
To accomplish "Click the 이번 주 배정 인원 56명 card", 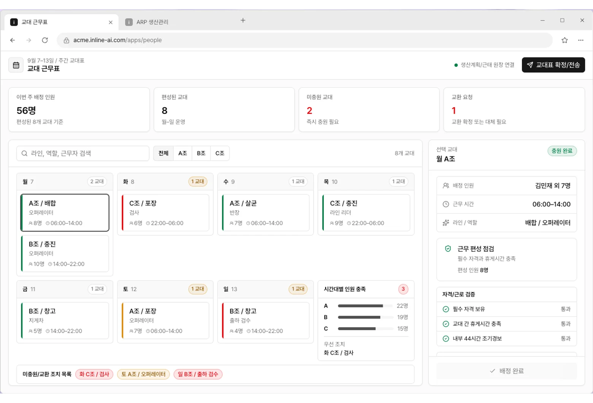I will (79, 109).
